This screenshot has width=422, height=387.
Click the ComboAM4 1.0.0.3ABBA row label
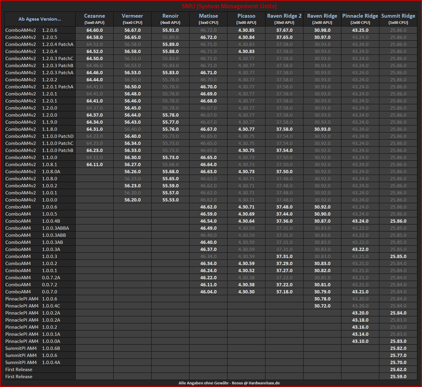coord(40,228)
